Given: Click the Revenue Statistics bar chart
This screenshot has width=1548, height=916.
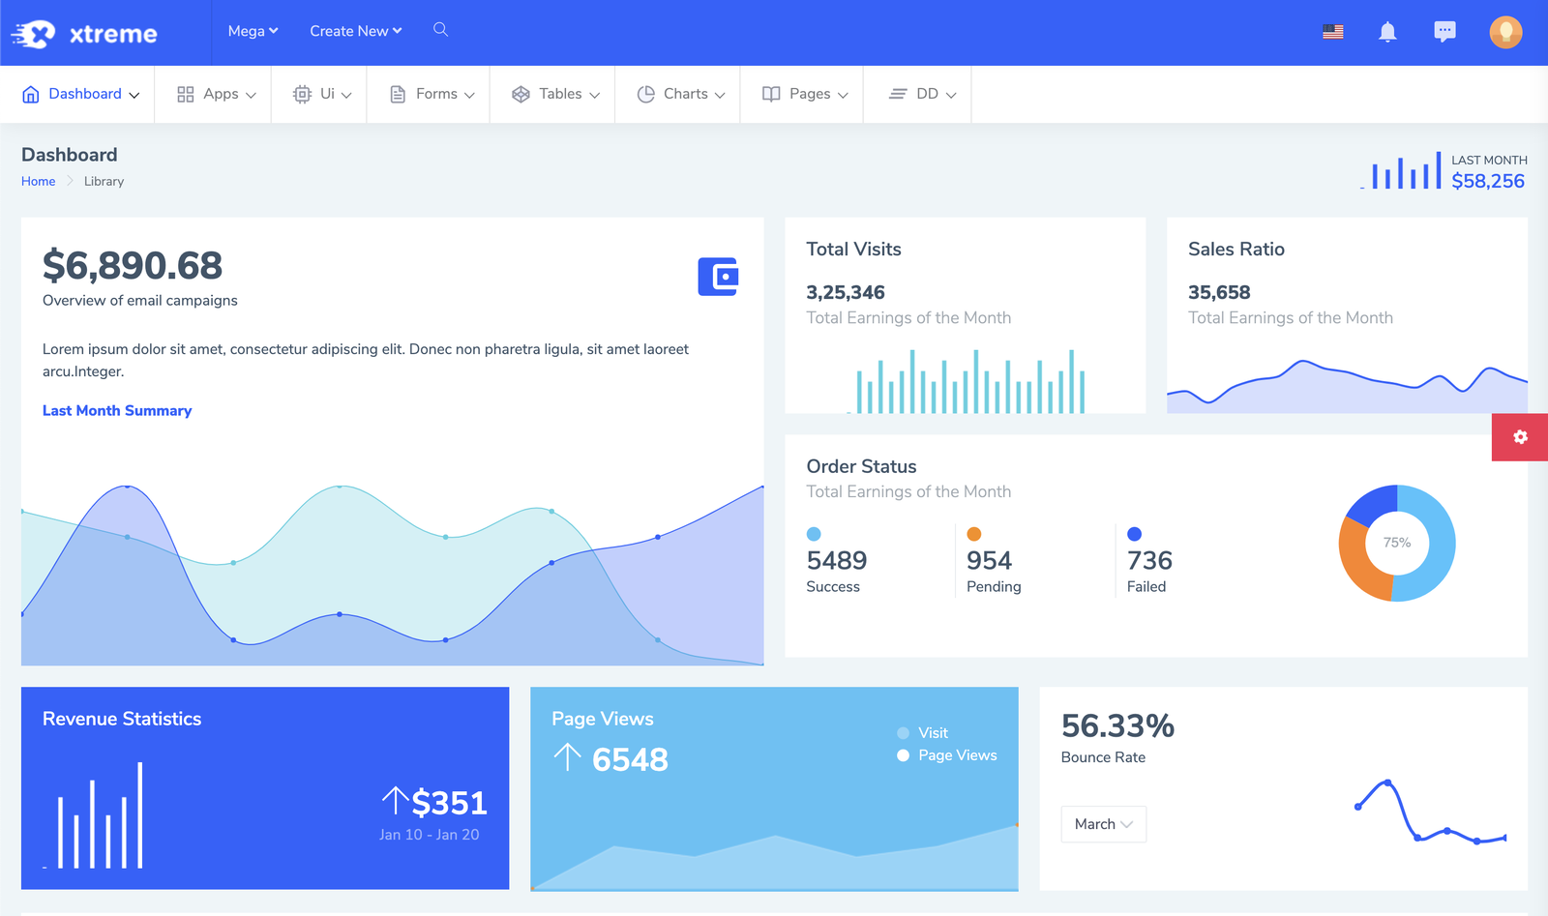Looking at the screenshot, I should click(x=94, y=814).
